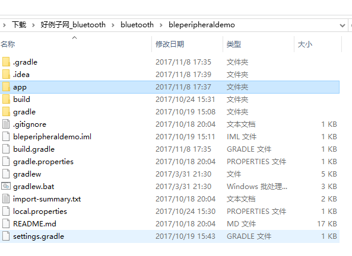Expand the chevron before bleperipheraldemo breadcrumb
Viewport: 352px width, 256px height.
tap(161, 25)
